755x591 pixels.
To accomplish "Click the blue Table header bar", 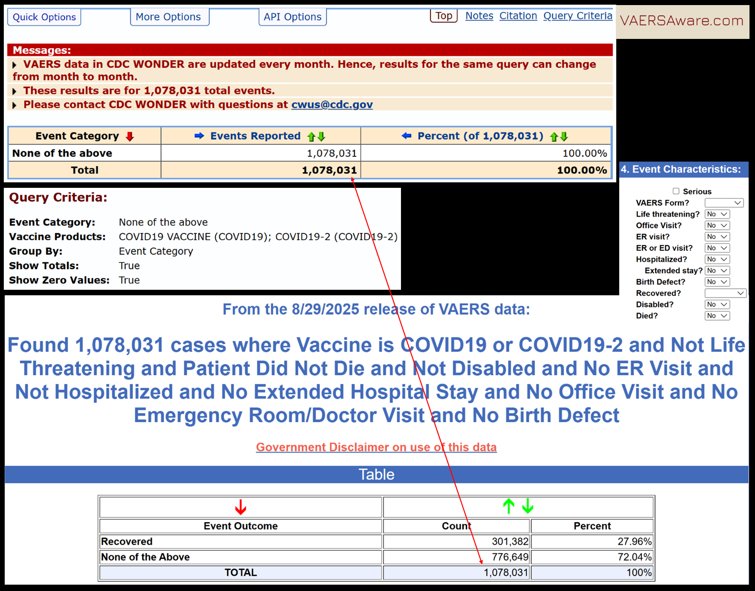I will 376,474.
